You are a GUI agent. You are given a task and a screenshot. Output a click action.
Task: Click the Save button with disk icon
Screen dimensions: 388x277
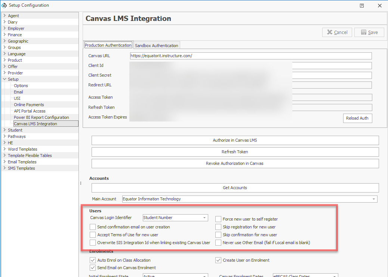tap(369, 33)
